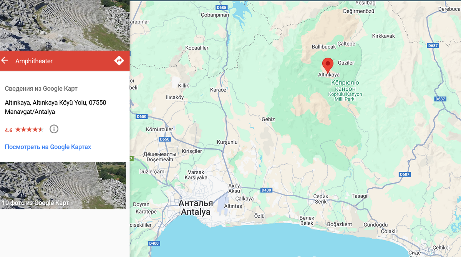This screenshot has height=257, width=461.
Task: Click the Белек Belek town label
Action: 307,221
